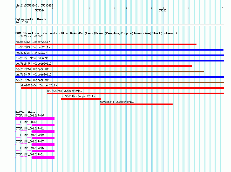Click the CTCFL|NM_001269047 gene label
231x172 pixels.
[30, 141]
